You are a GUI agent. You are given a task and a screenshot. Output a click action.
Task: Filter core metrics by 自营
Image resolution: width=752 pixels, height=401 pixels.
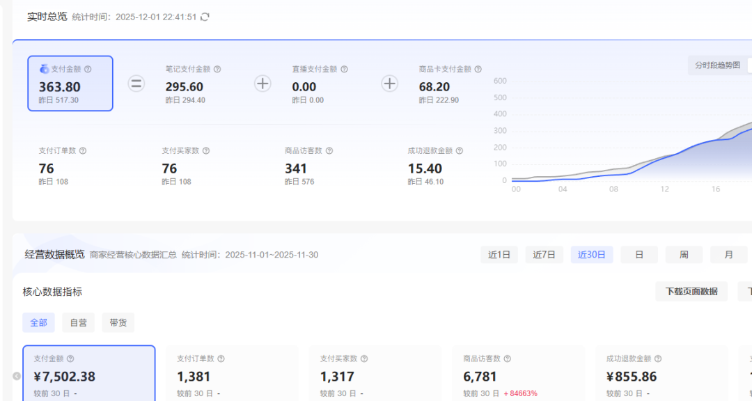78,323
